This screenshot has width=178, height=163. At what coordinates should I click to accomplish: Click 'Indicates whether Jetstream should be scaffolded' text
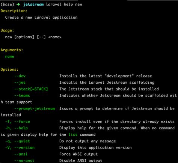point(113,95)
